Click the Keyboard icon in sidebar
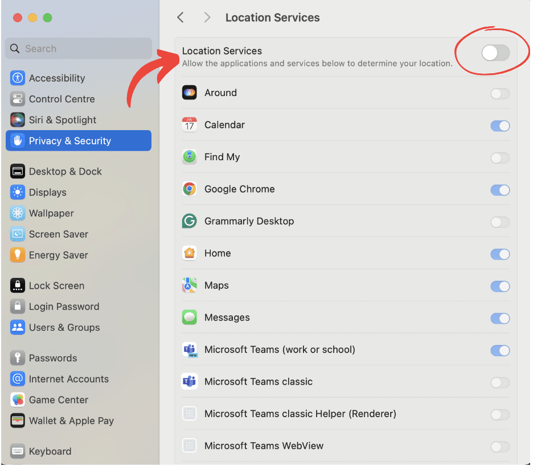Image resolution: width=533 pixels, height=466 pixels. (18, 451)
